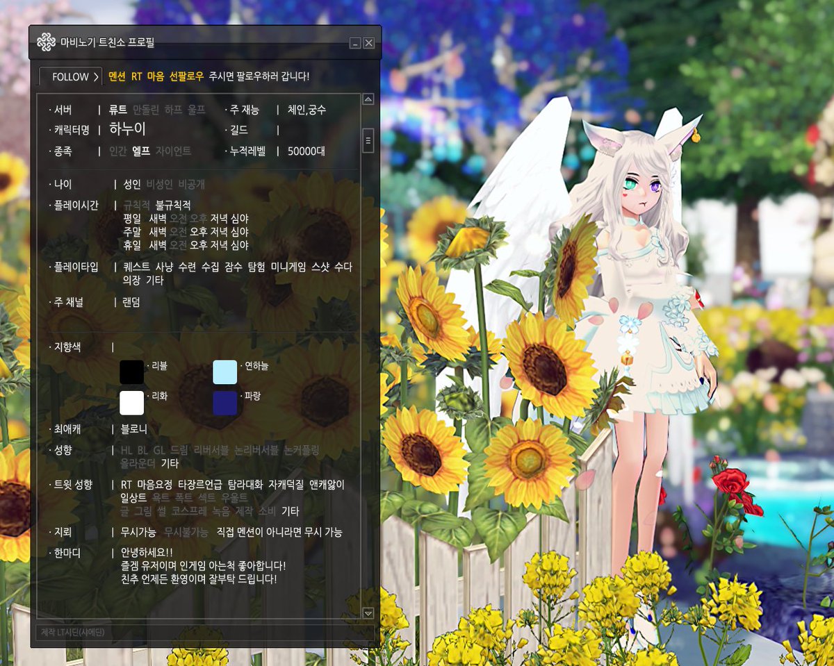Image resolution: width=834 pixels, height=666 pixels.
Task: Choose 자이언트 as the race
Action: (x=173, y=151)
